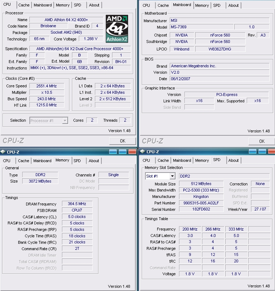
Task: Click the Week/Year value 27 / 07
Action: tap(260, 209)
